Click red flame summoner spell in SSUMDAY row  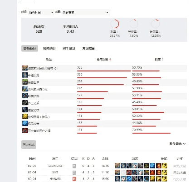click(159, 166)
